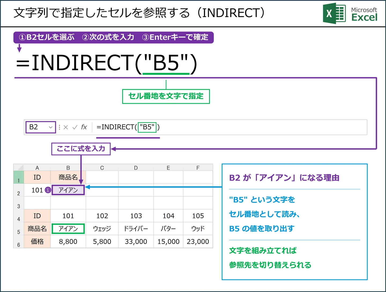Select column B header
This screenshot has height=292, width=386.
click(x=68, y=168)
